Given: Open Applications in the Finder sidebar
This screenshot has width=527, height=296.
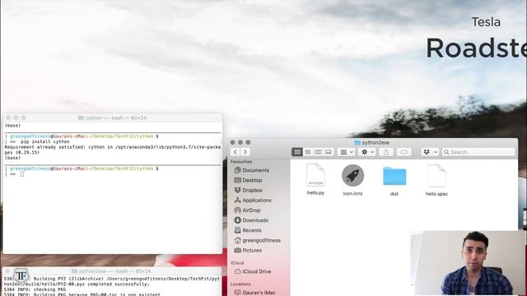Looking at the screenshot, I should pyautogui.click(x=253, y=201).
